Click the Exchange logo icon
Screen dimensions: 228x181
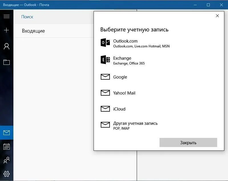pos(105,60)
